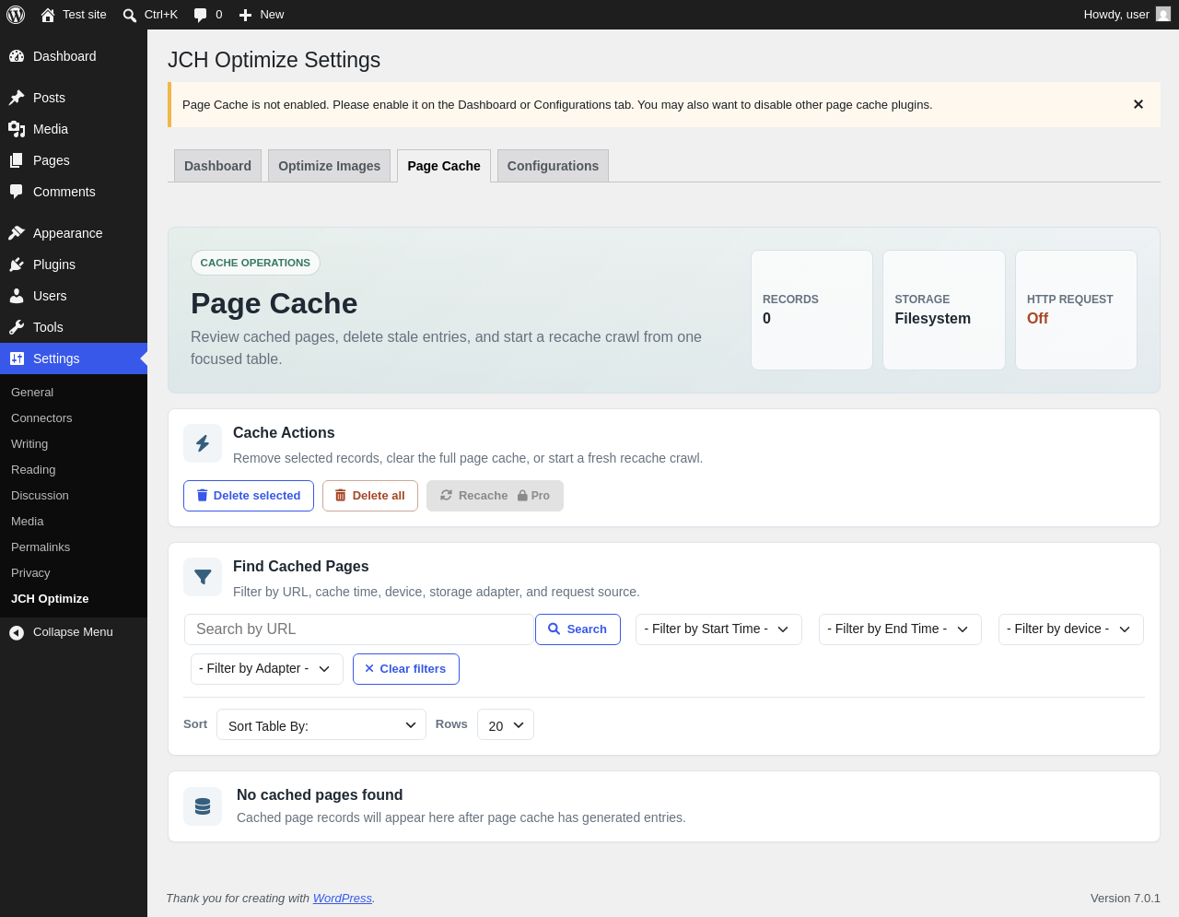Open Posts menu in sidebar
This screenshot has height=917, width=1179.
pyautogui.click(x=74, y=98)
